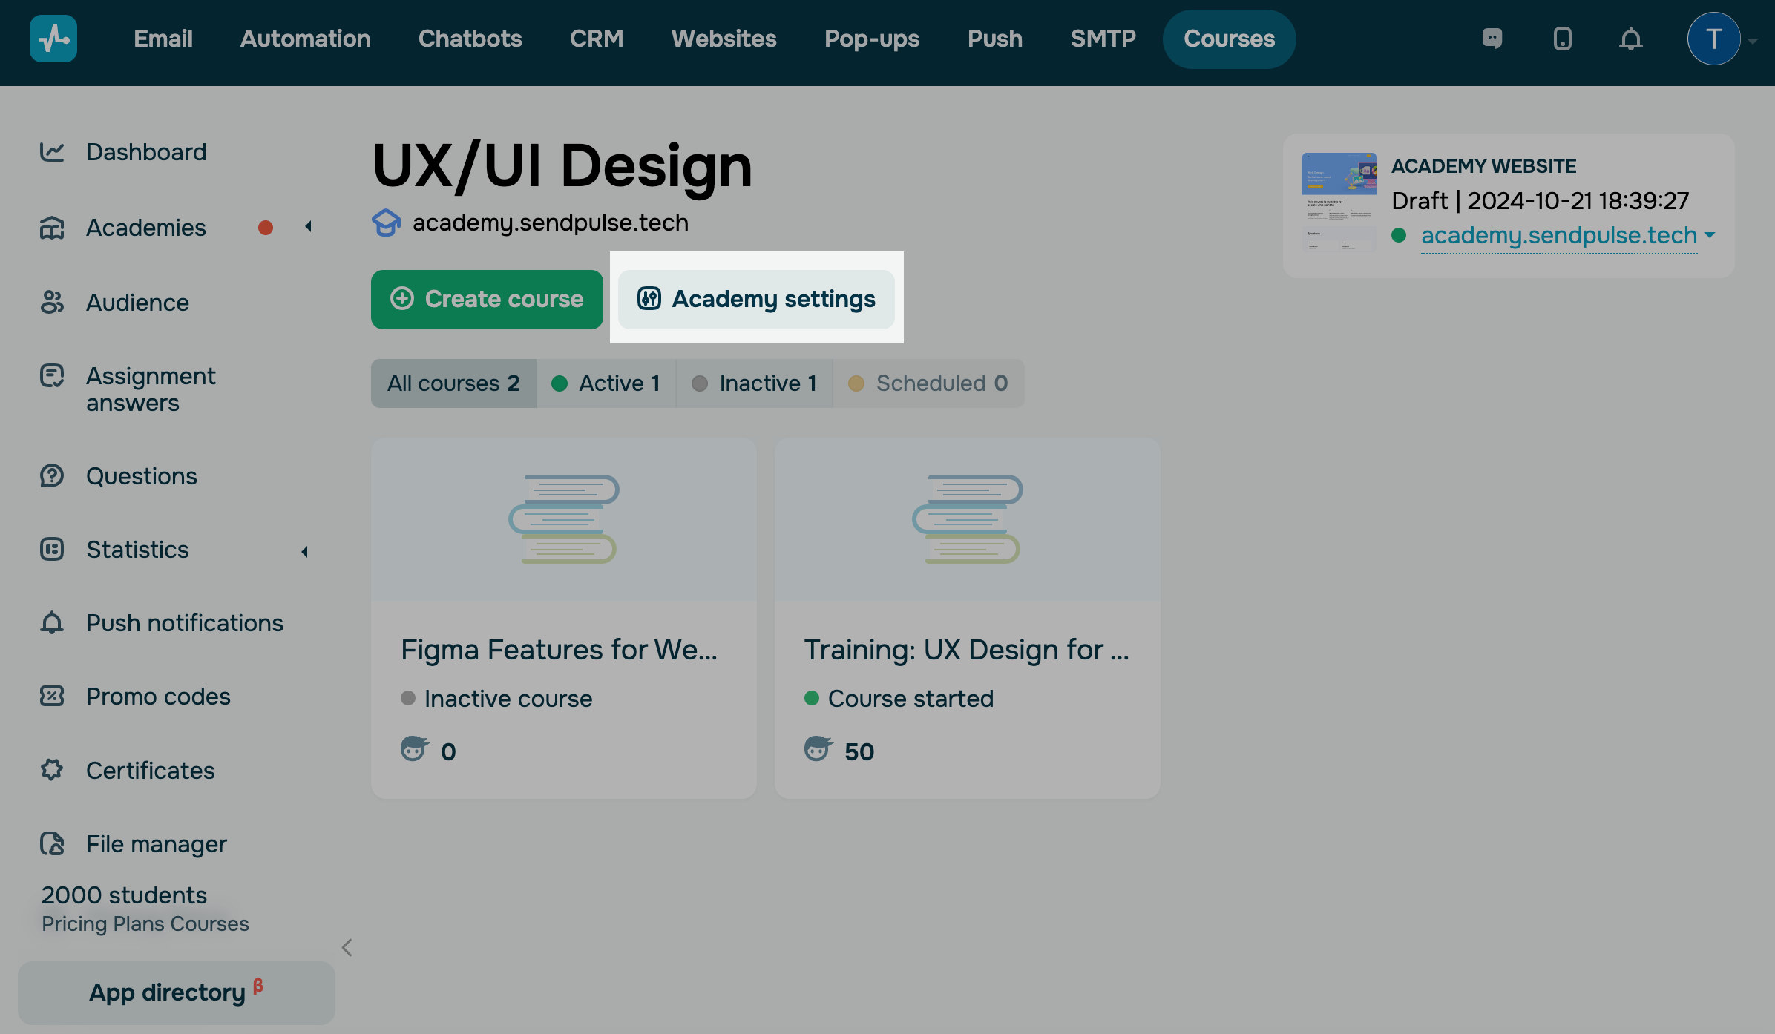Click the Certificates badge icon

pos(52,770)
